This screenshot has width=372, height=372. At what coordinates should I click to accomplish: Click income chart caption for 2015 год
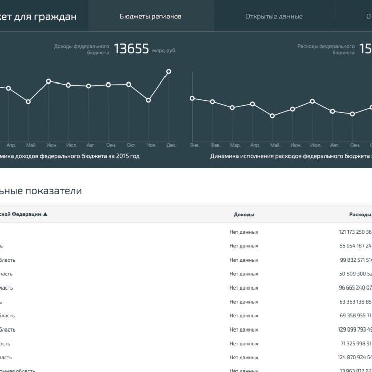pos(70,156)
